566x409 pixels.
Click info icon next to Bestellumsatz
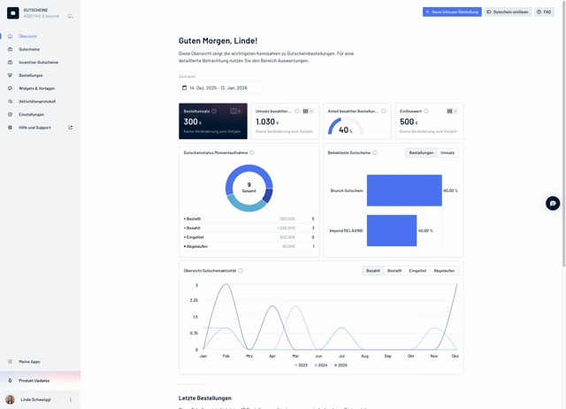(x=214, y=112)
